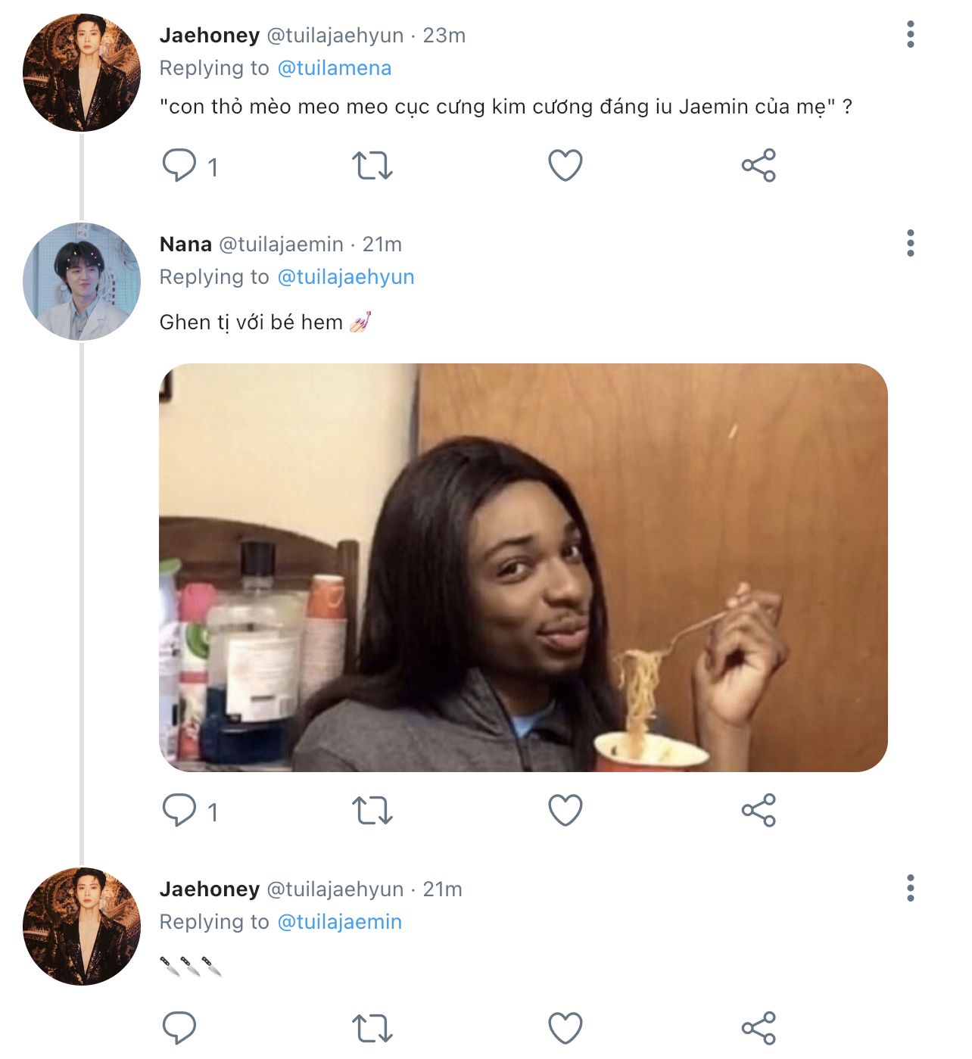Viewport: 972px width, 1059px height.
Task: Open more options for last Jaehoney tweet
Action: point(910,889)
